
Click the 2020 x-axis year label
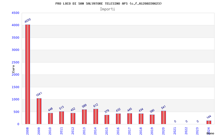[x=163, y=131]
